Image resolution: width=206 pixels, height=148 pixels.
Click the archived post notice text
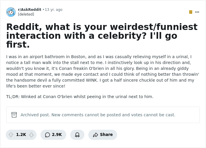pos(98,115)
